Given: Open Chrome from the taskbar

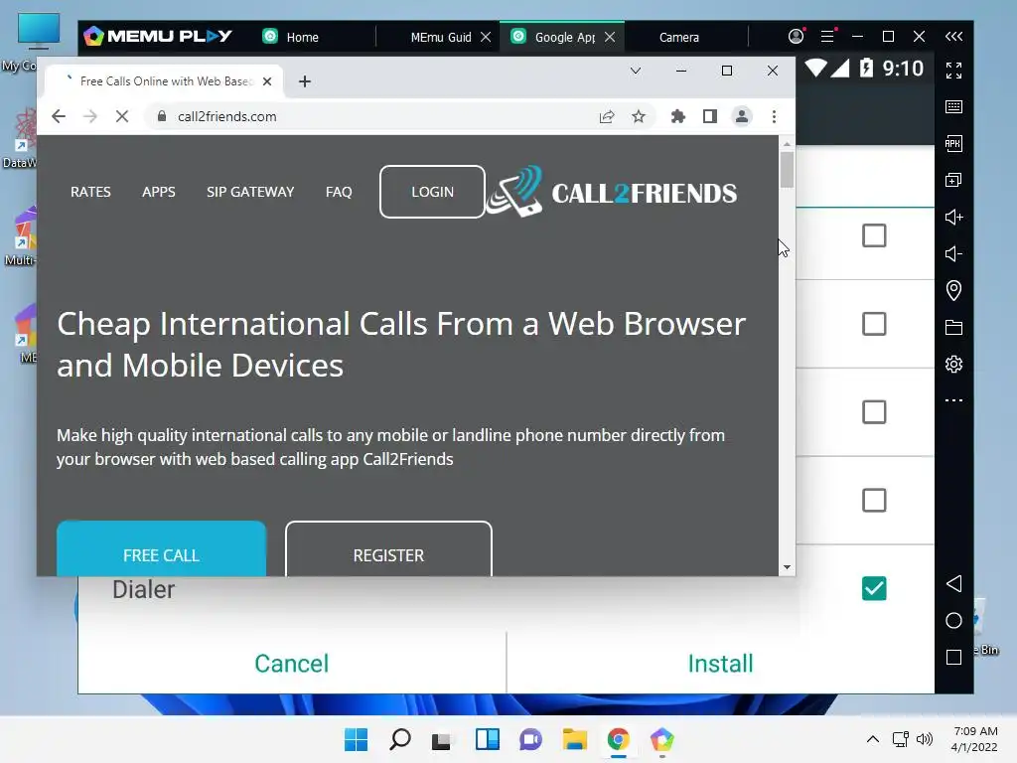Looking at the screenshot, I should (x=618, y=739).
